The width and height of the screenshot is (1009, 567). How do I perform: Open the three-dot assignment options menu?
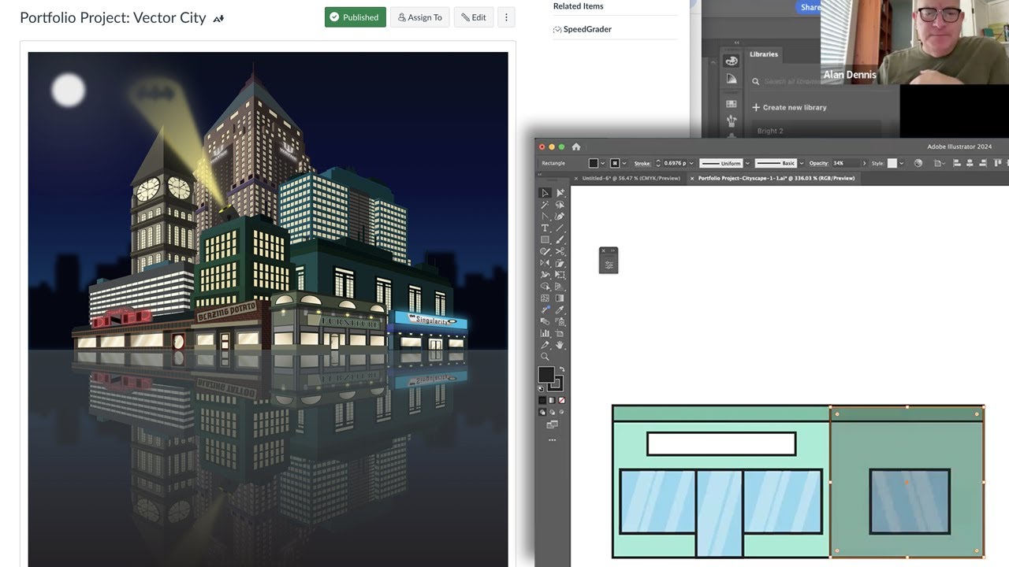point(507,17)
